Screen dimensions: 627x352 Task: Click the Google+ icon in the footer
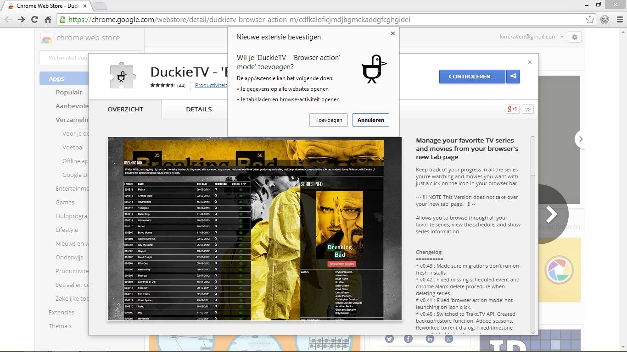(448, 339)
